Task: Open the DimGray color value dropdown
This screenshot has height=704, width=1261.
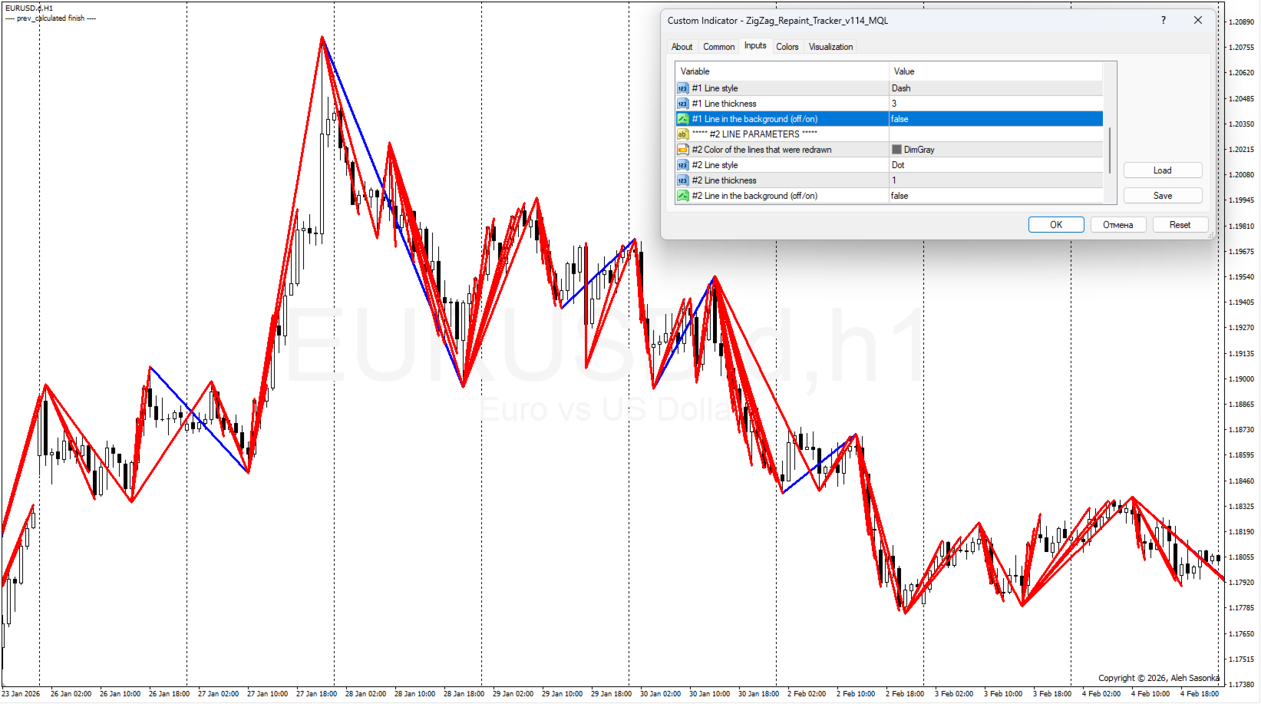Action: (995, 150)
